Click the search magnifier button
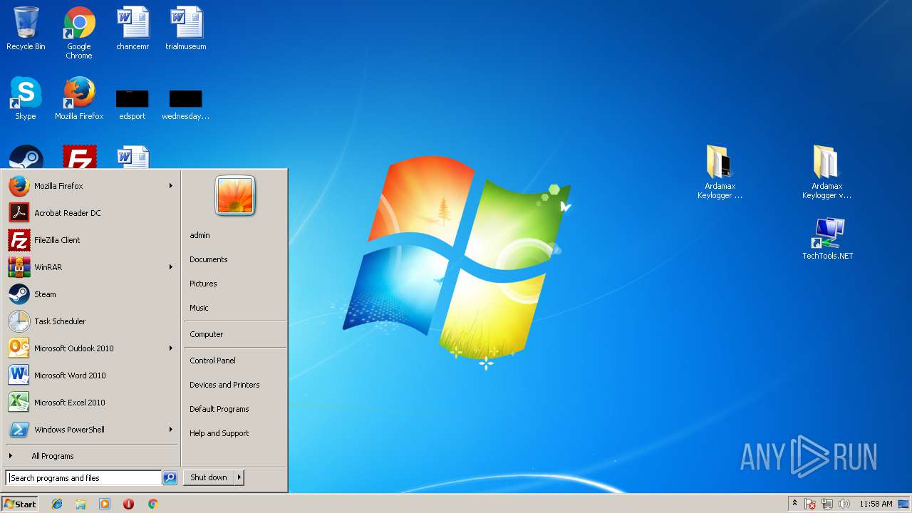 pos(170,478)
